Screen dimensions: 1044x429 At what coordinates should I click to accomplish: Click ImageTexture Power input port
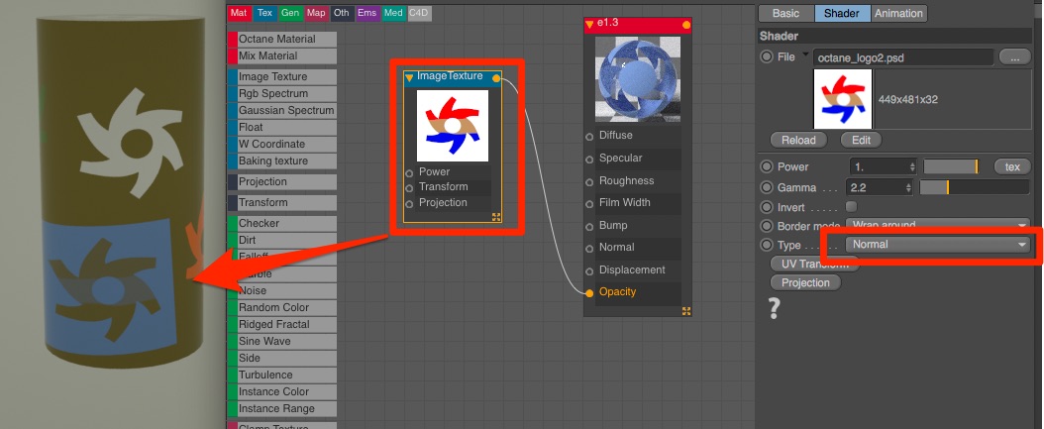[409, 173]
